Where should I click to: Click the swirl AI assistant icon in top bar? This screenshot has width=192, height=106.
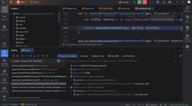[158, 2]
